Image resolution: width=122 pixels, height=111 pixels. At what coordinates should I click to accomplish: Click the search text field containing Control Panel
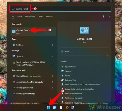click(x=61, y=9)
